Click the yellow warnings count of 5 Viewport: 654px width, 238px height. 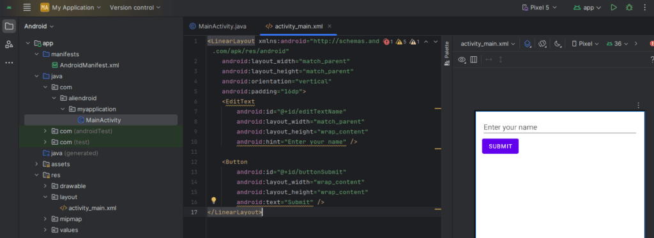click(401, 41)
